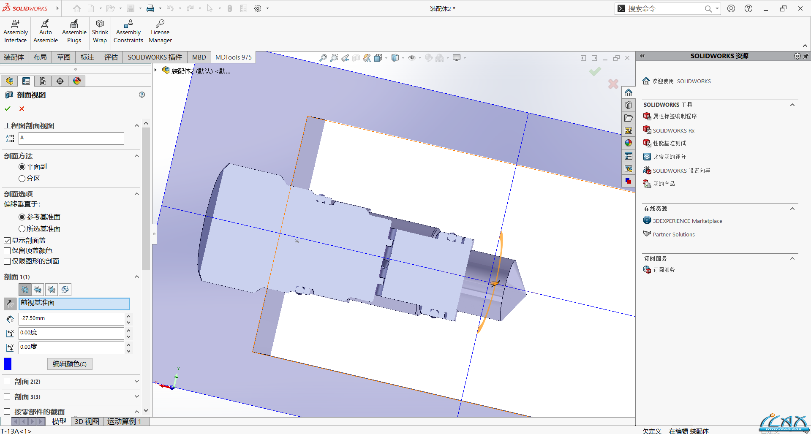Viewport: 811px width, 434px height.
Task: Select the 平面副 radio button
Action: [x=22, y=167]
